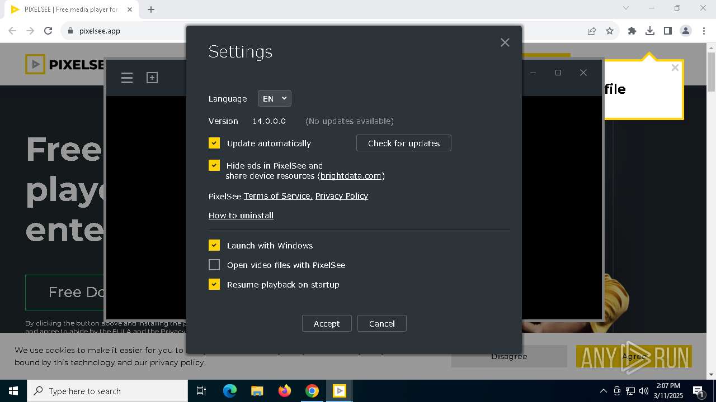Open the volume control in system tray

tap(644, 391)
